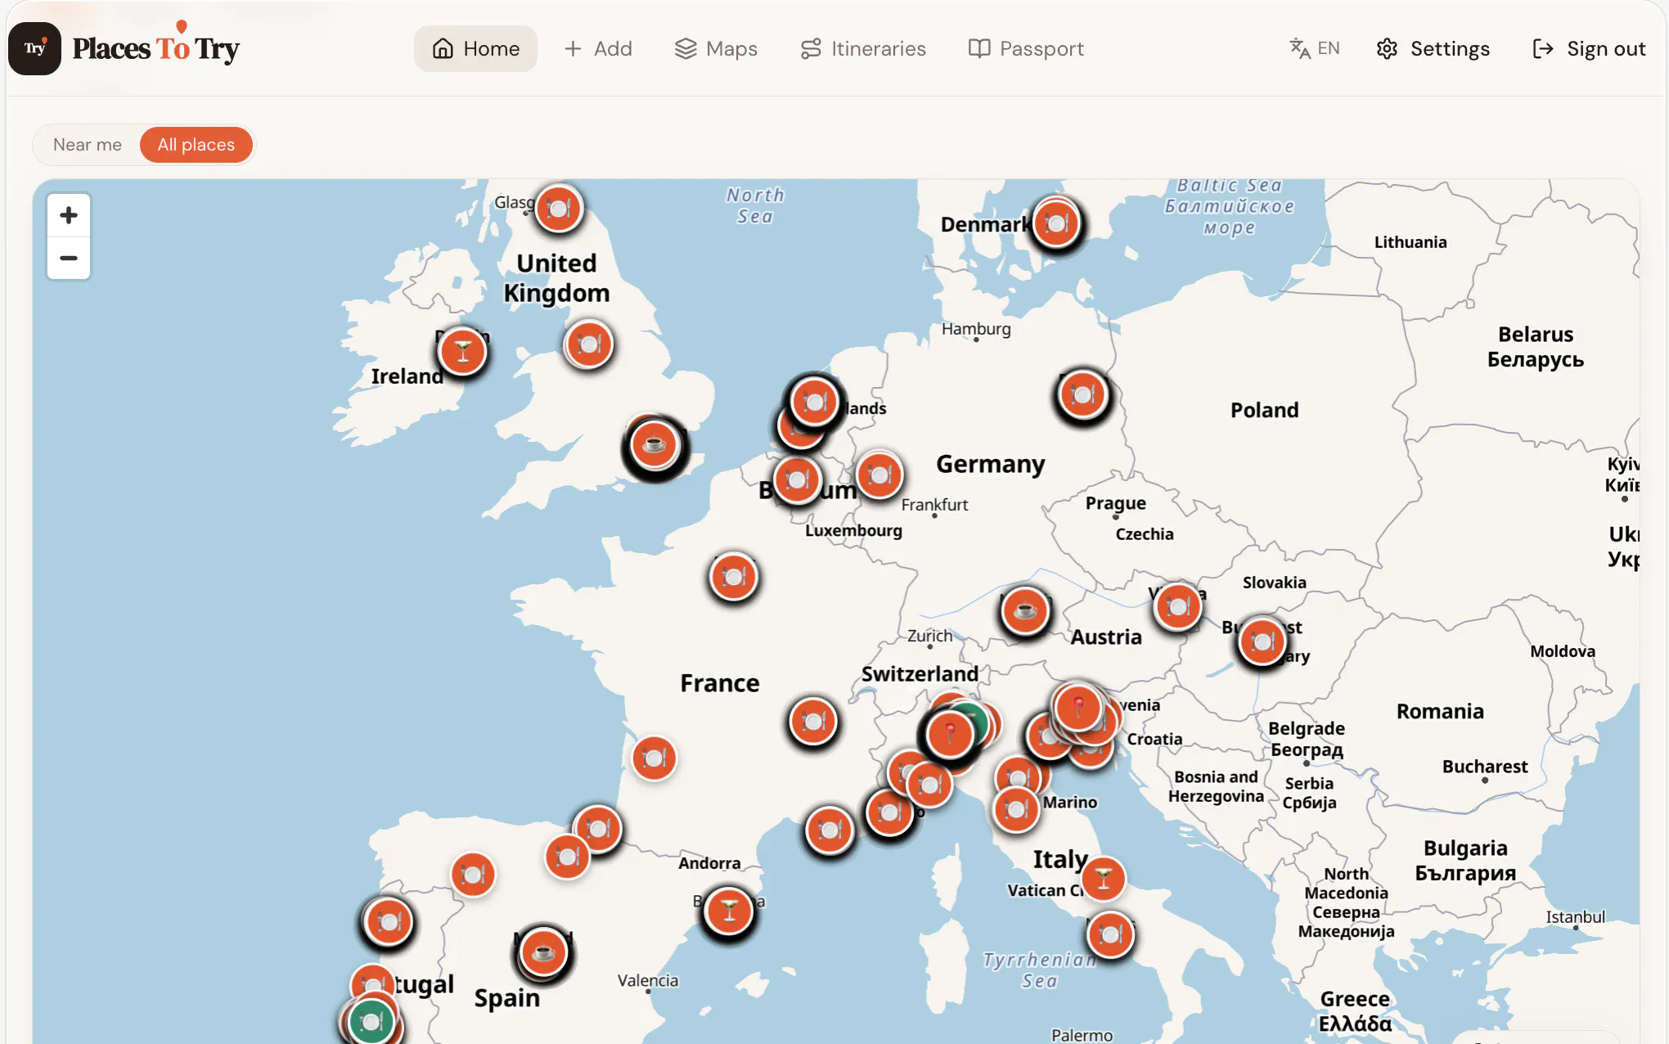This screenshot has width=1669, height=1044.
Task: Open the coffee cup pin near London
Action: (655, 444)
